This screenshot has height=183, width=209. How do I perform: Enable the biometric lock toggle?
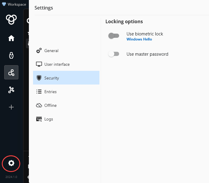(x=114, y=36)
